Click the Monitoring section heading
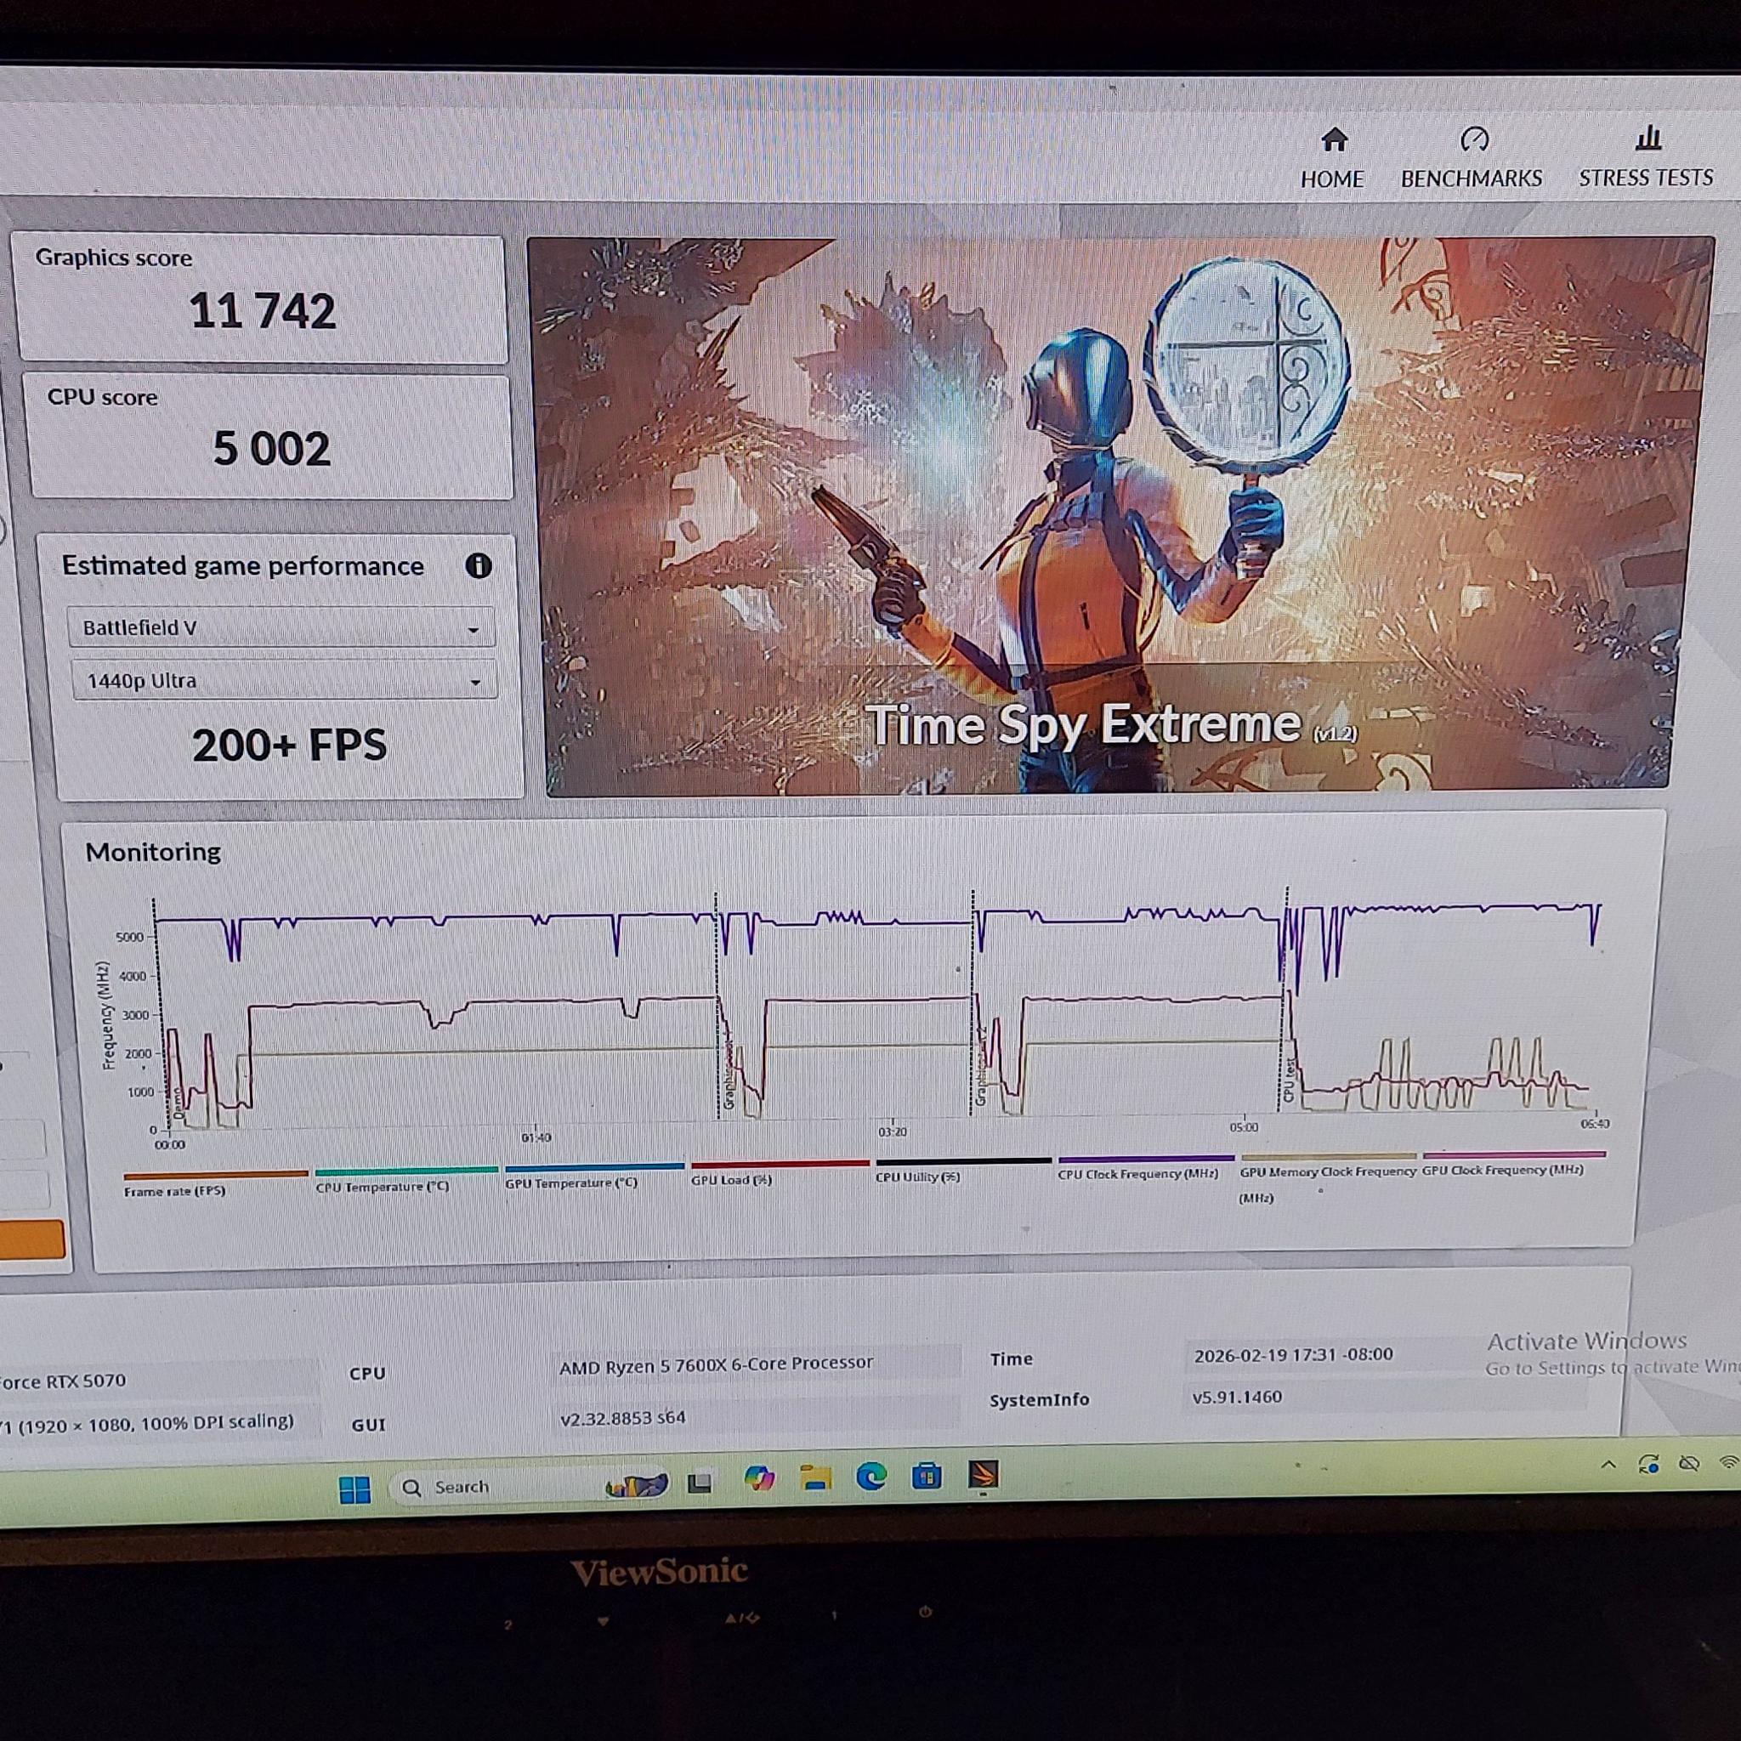 coord(153,853)
